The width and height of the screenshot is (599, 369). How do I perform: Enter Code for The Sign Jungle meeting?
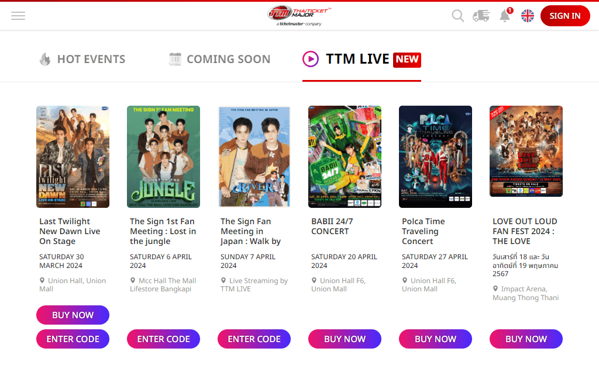[164, 339]
